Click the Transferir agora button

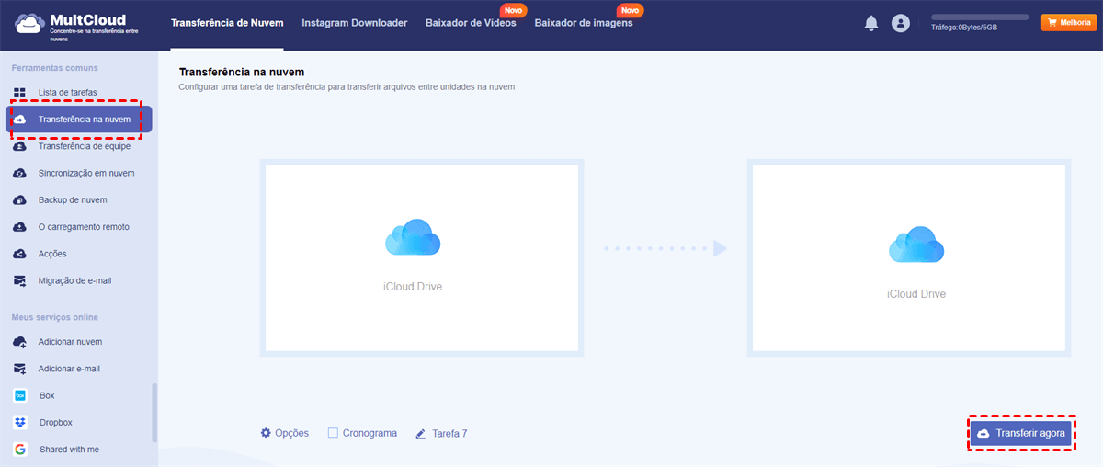tap(1021, 433)
